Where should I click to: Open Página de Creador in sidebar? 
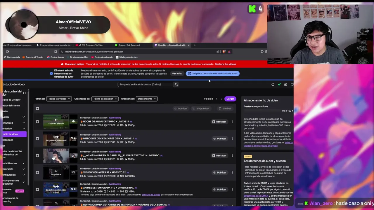[12, 100]
